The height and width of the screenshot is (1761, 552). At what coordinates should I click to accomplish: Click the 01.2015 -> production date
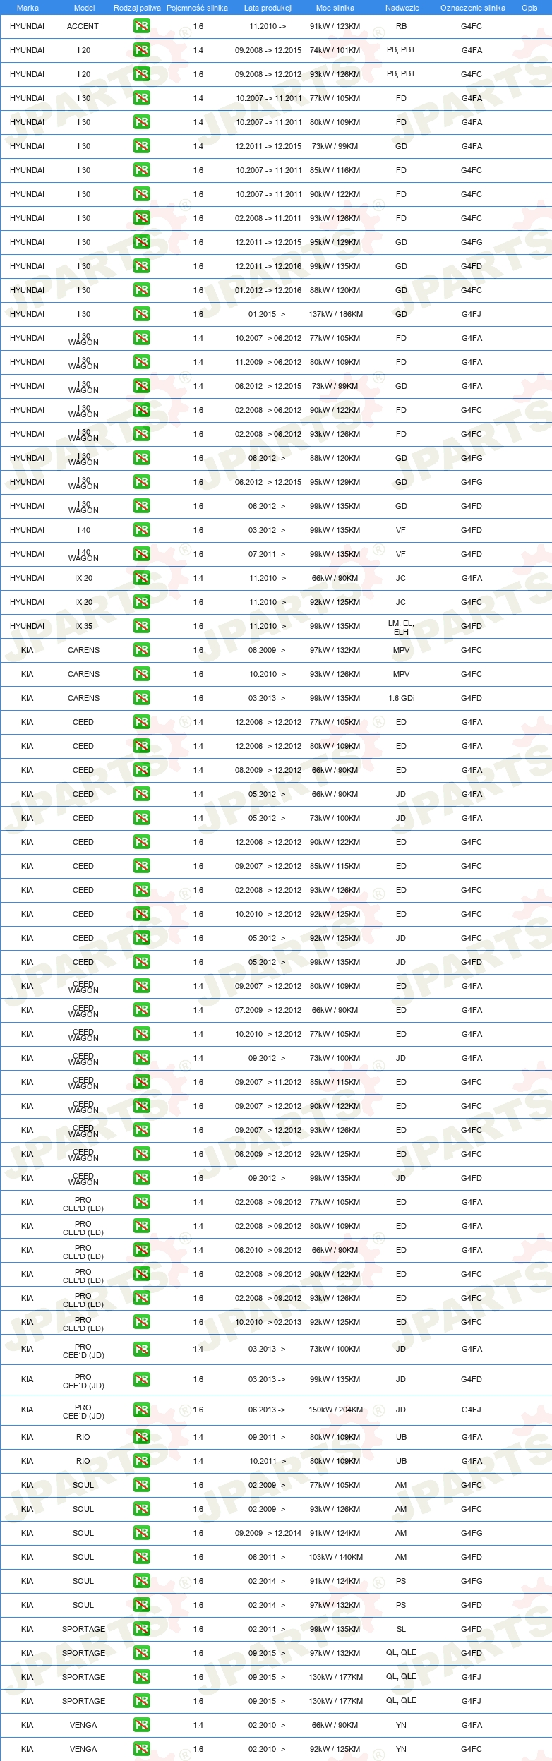(267, 314)
